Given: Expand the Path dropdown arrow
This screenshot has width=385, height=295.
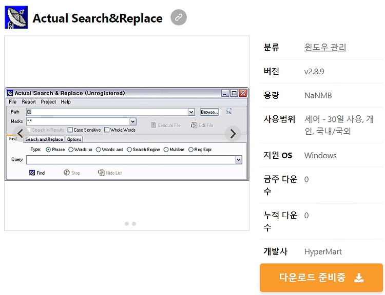Looking at the screenshot, I should point(191,112).
